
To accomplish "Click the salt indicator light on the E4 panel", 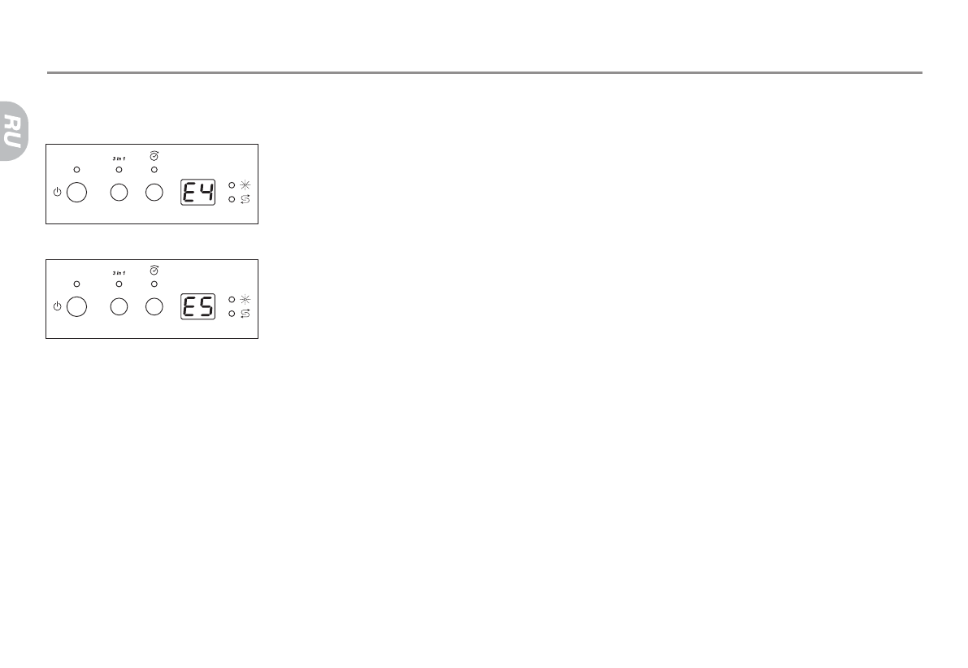I will 232,199.
